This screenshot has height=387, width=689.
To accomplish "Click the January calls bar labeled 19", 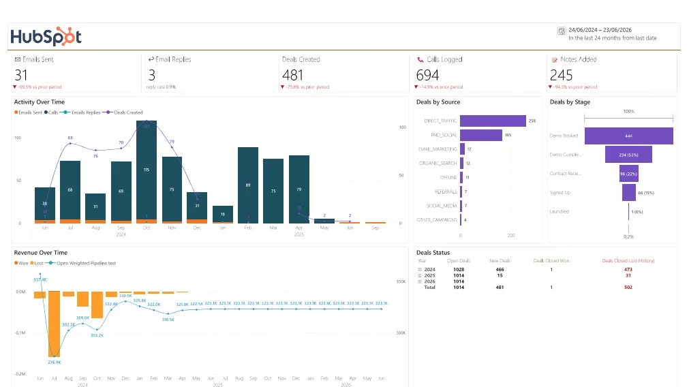I will (223, 214).
